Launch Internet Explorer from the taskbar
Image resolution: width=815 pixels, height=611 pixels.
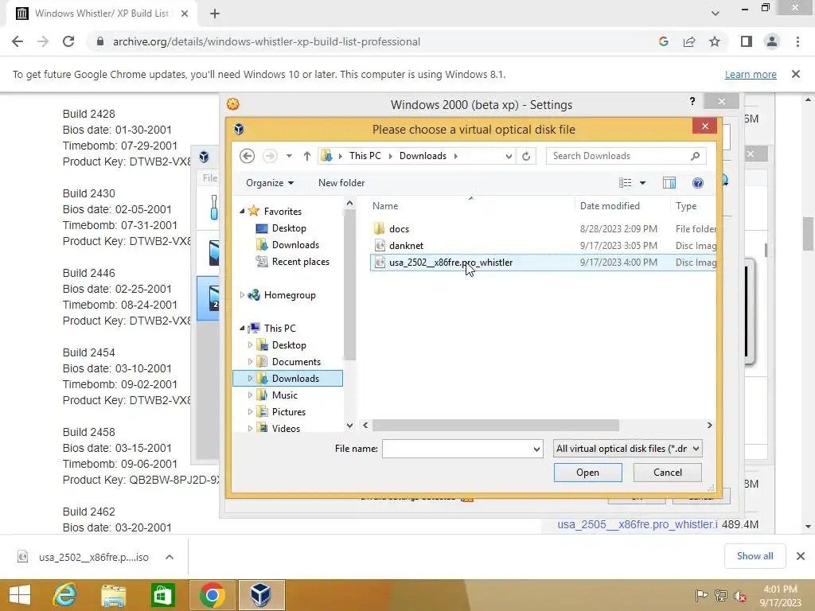tap(65, 595)
